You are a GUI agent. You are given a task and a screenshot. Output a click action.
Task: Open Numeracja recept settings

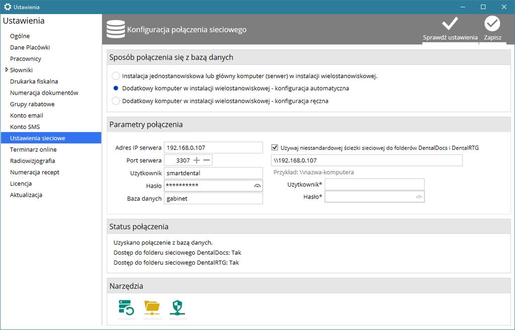pos(35,173)
